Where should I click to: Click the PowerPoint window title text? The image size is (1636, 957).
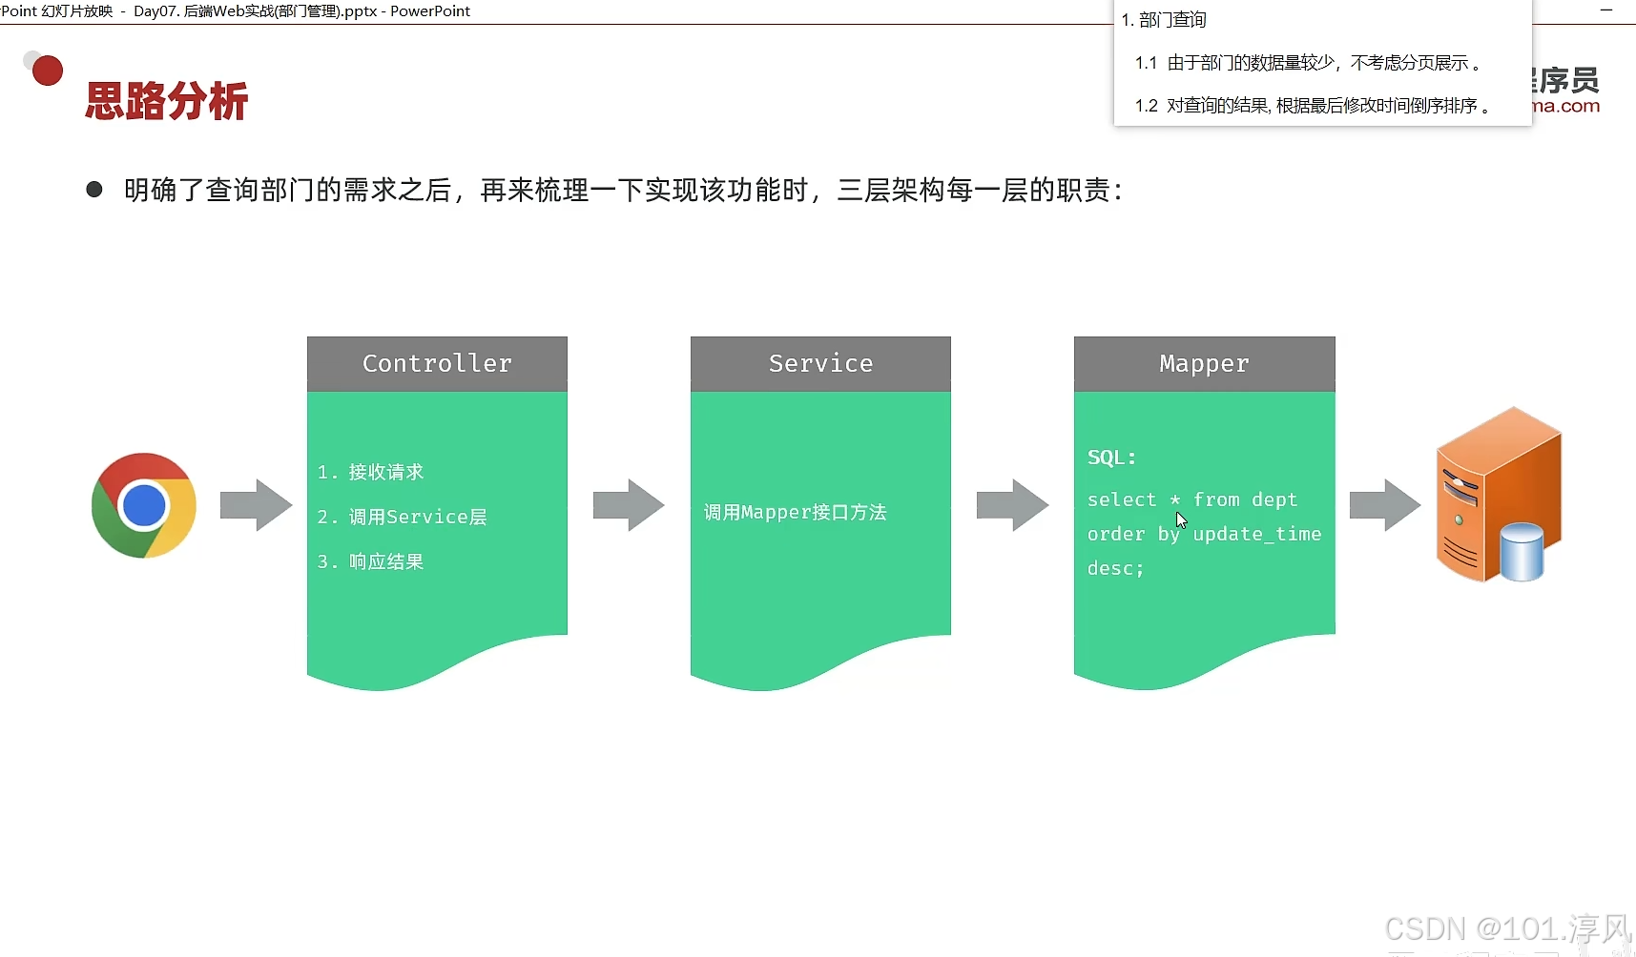(x=236, y=11)
